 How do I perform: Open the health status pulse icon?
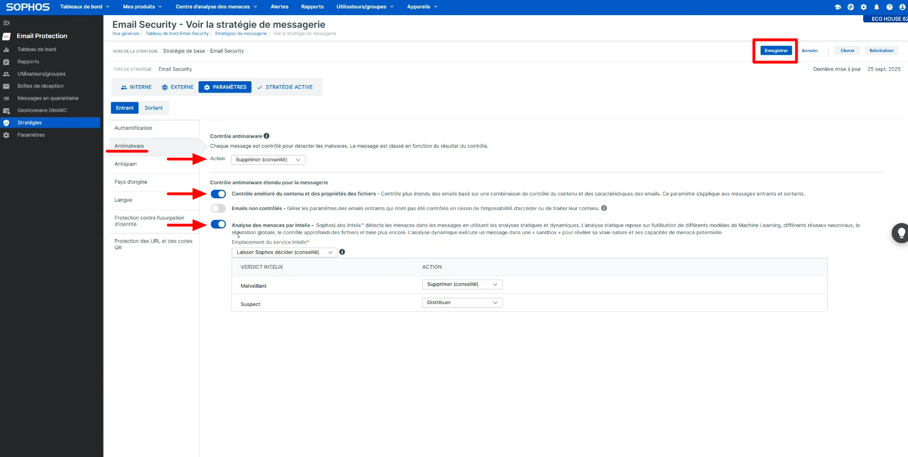[851, 7]
